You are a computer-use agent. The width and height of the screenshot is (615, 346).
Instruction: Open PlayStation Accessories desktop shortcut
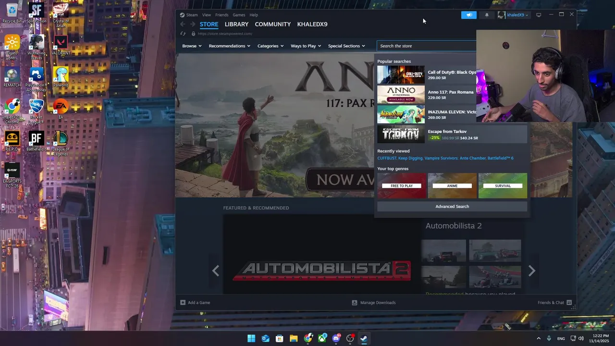pyautogui.click(x=37, y=79)
